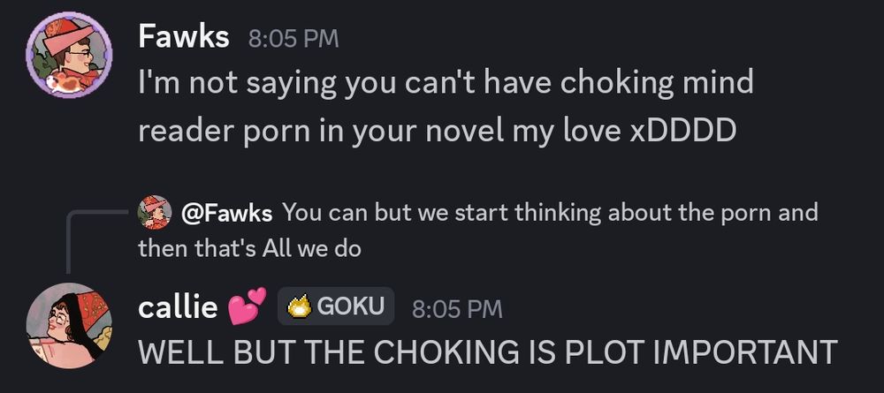Click the 8:05 PM timestamp next to Fawks
The width and height of the screenshot is (884, 393).
pyautogui.click(x=293, y=39)
